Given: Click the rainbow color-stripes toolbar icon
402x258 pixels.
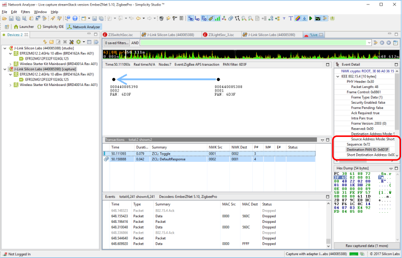Looking at the screenshot, I should 298,18.
